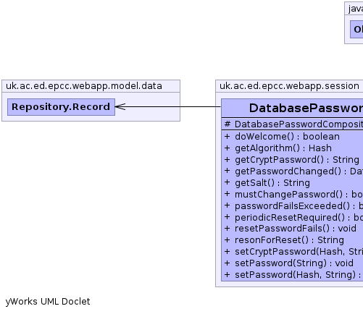Click the yWorks UML Doclet text
Screen dimensions: 363x314
point(48,302)
